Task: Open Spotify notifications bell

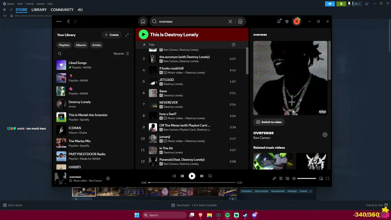Action: click(x=279, y=21)
